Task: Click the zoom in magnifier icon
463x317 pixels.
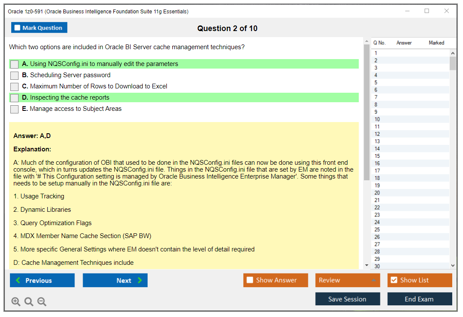Action: 16,302
